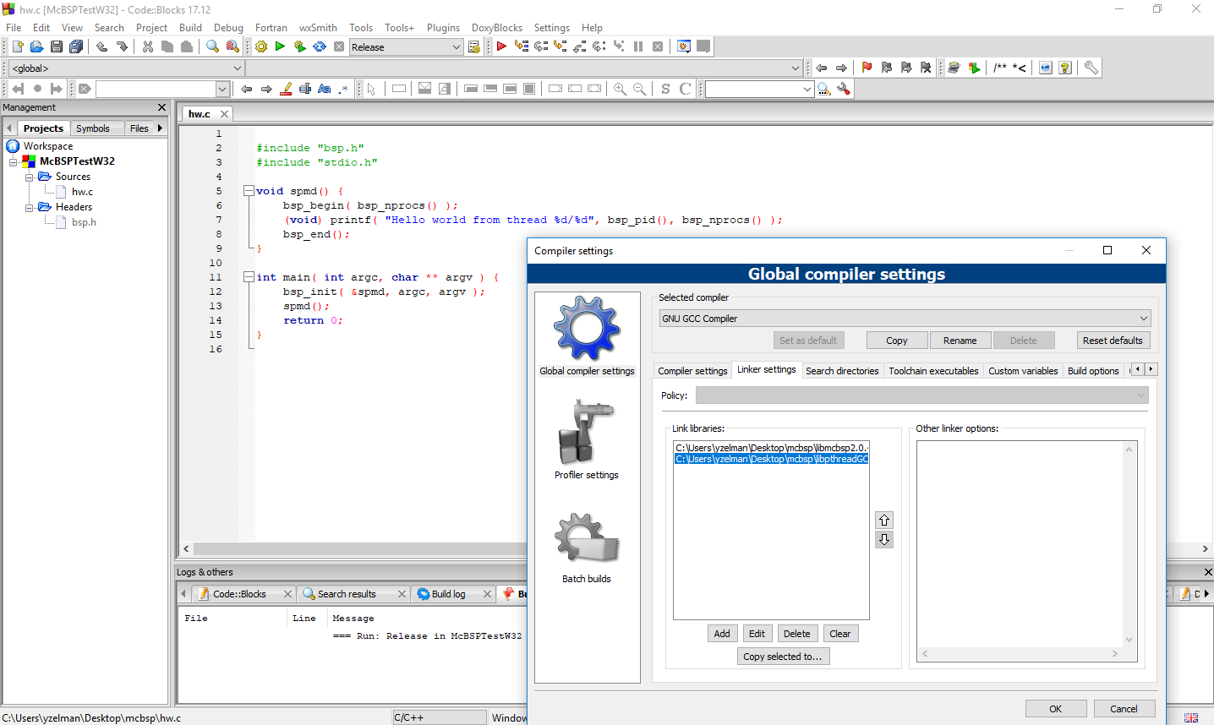
Task: Toggle match case Aa in incremental search
Action: [x=325, y=89]
